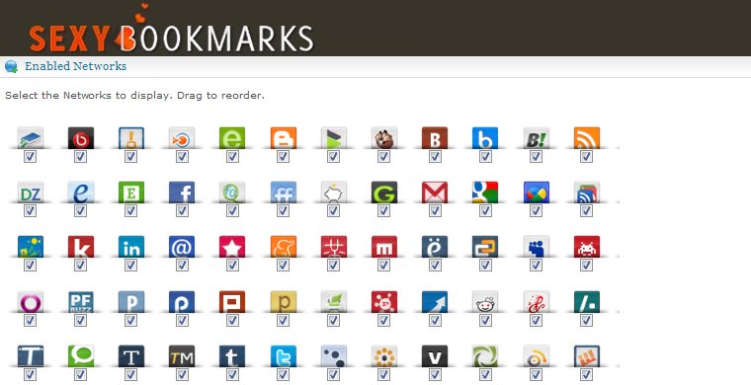Uncheck the box beneath MySpace icon
Screen dimensions: 751x385
click(x=536, y=266)
